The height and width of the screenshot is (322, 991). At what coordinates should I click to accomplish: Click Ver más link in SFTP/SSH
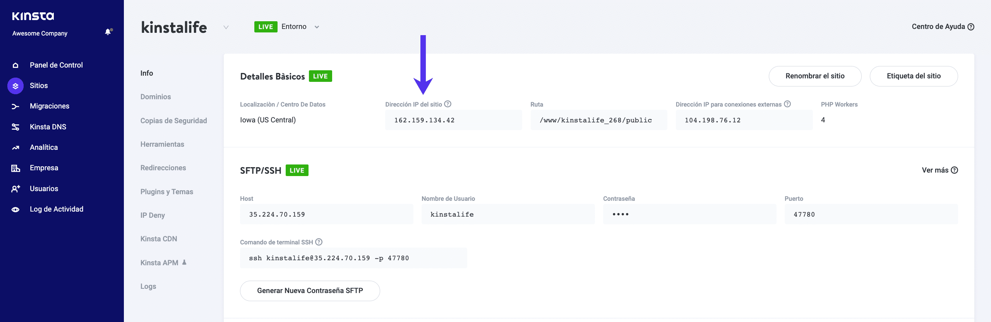(x=940, y=170)
